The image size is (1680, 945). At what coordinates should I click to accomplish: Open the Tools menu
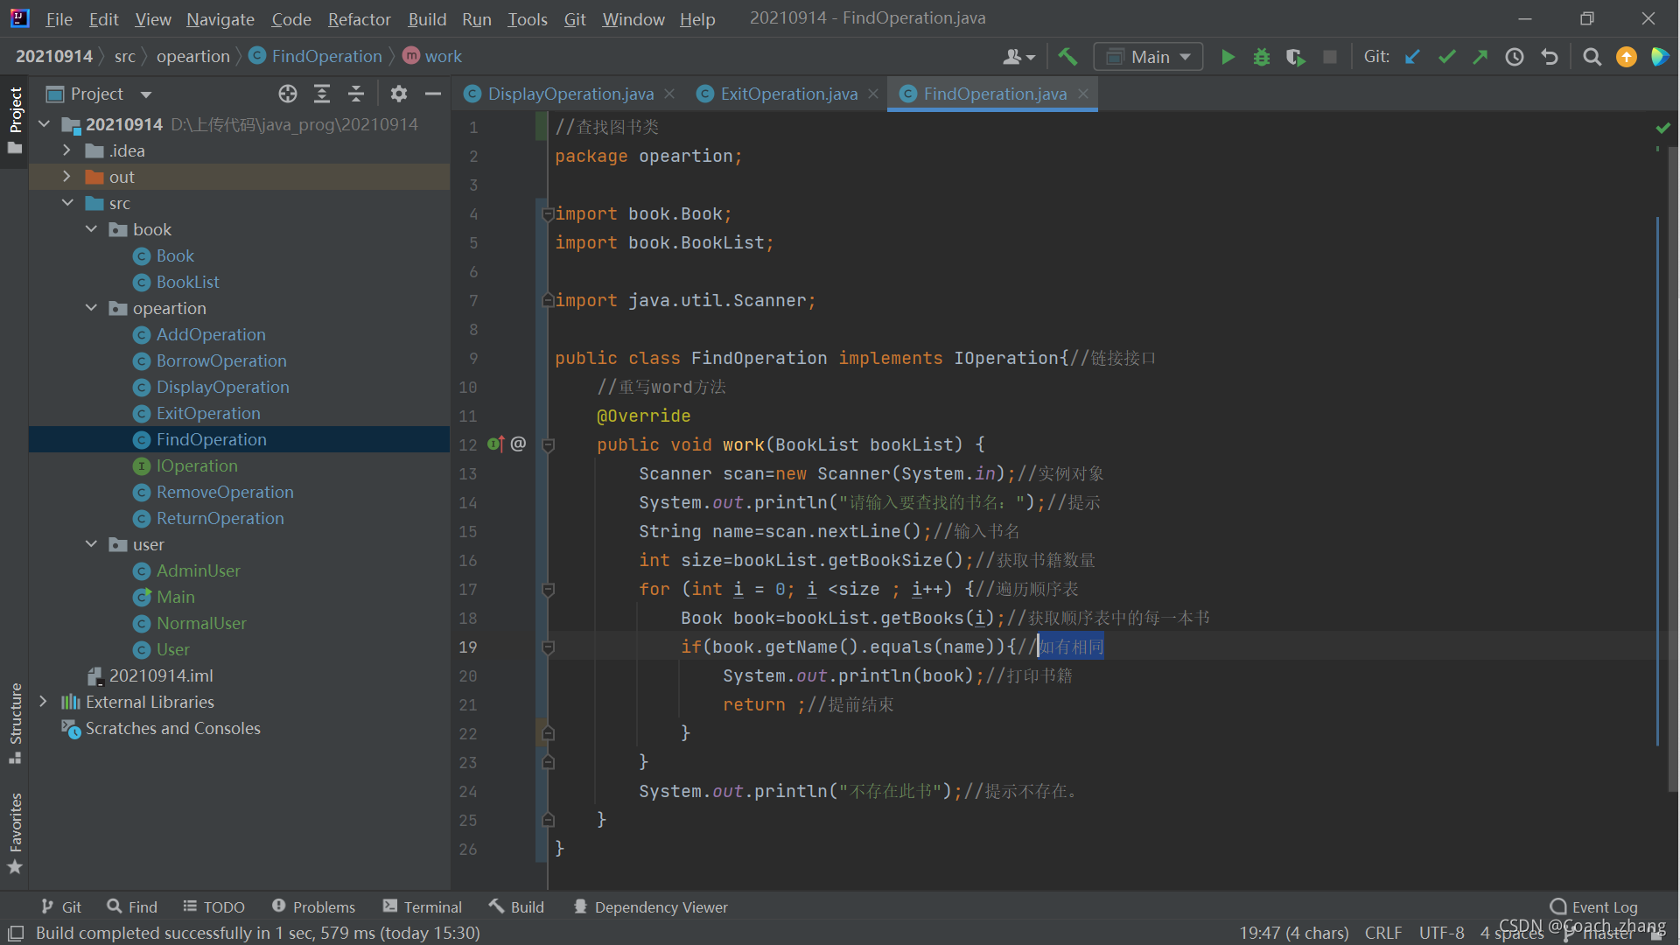point(527,18)
